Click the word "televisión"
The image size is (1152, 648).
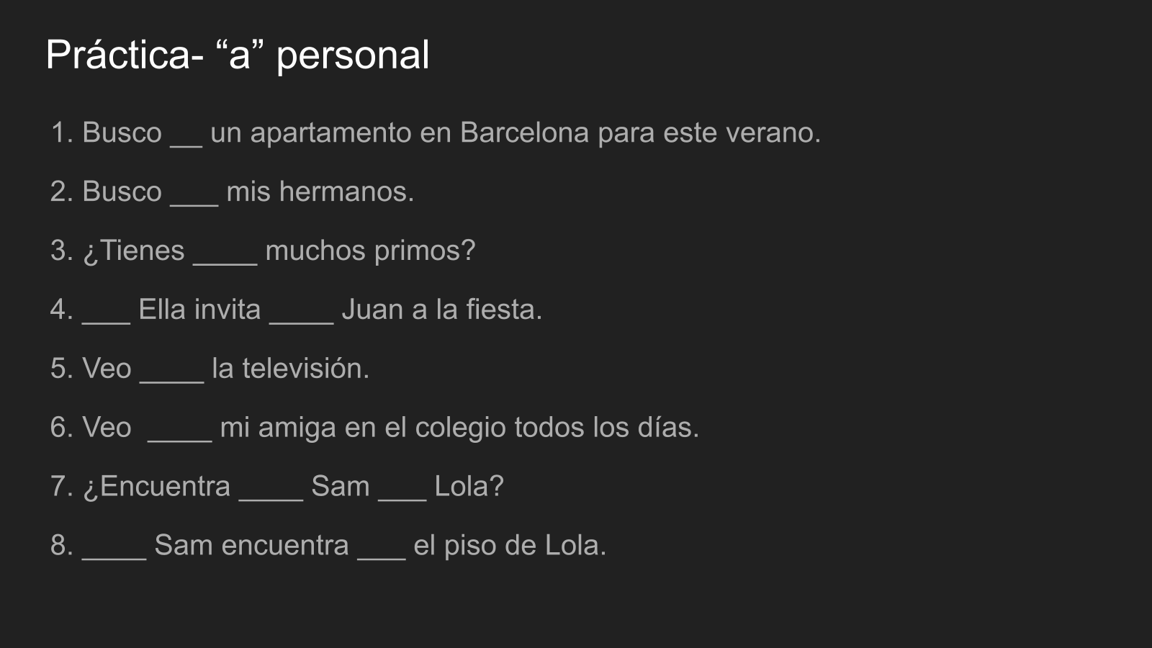click(305, 369)
